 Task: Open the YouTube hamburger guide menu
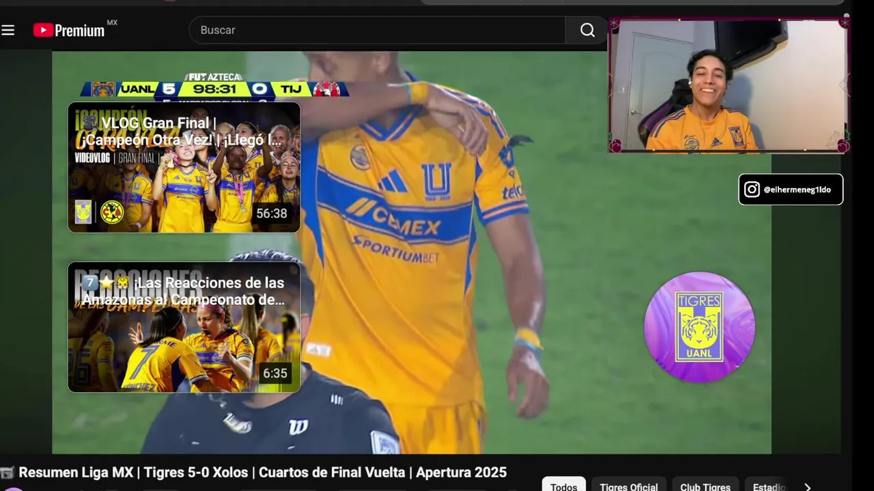[8, 30]
